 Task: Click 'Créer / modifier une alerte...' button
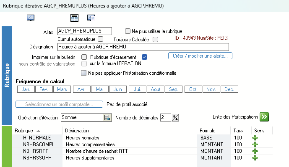click(200, 56)
